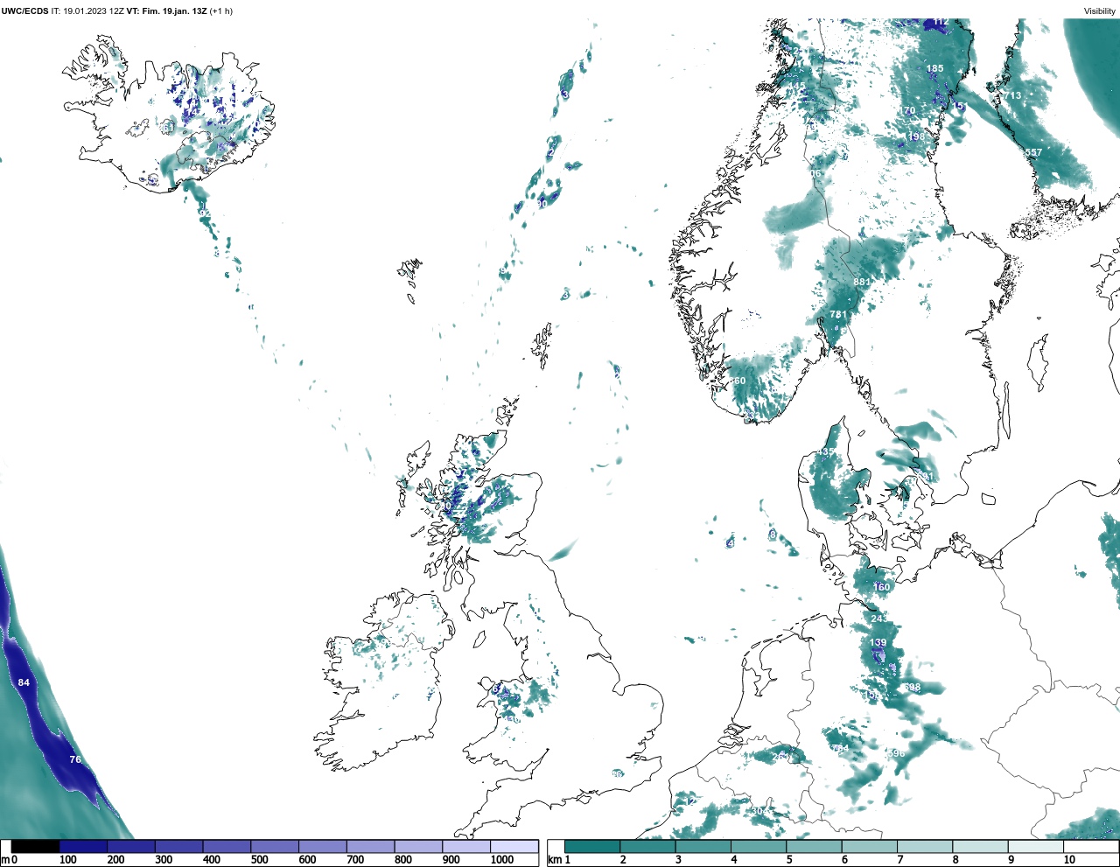The image size is (1120, 867).
Task: Click the '6' tick label on the km legend
Action: click(844, 860)
